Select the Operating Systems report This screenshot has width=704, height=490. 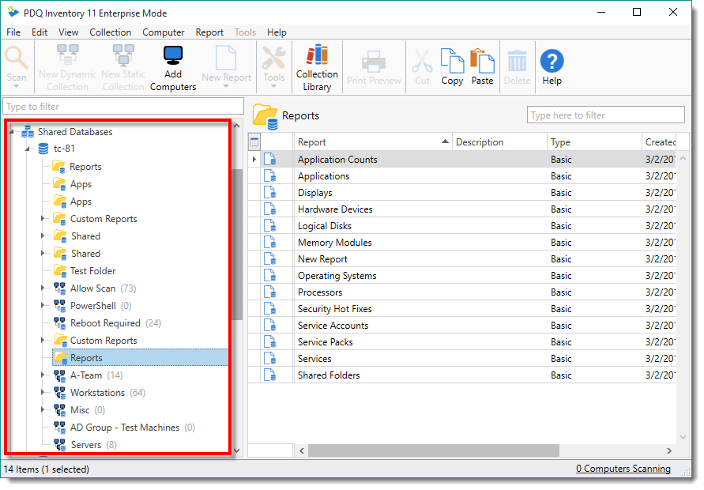pyautogui.click(x=337, y=276)
